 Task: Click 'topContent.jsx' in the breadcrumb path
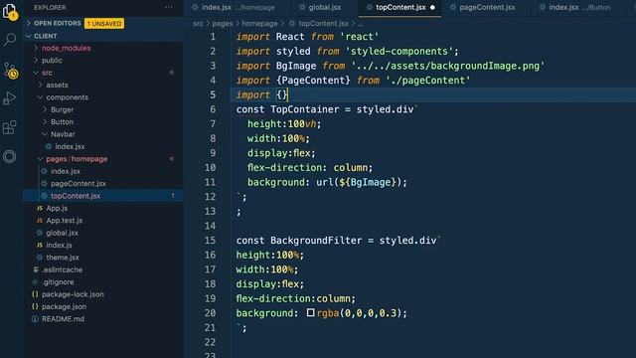[x=323, y=24]
